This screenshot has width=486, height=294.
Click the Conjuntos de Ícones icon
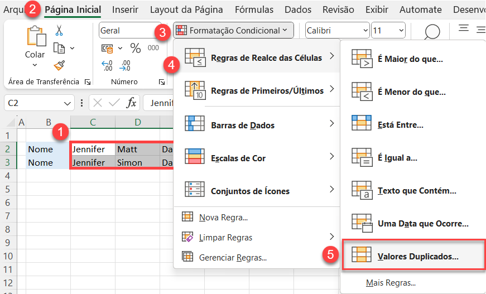click(x=194, y=189)
